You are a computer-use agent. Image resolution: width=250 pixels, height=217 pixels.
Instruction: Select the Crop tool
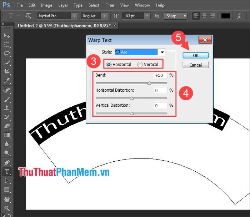click(7, 71)
